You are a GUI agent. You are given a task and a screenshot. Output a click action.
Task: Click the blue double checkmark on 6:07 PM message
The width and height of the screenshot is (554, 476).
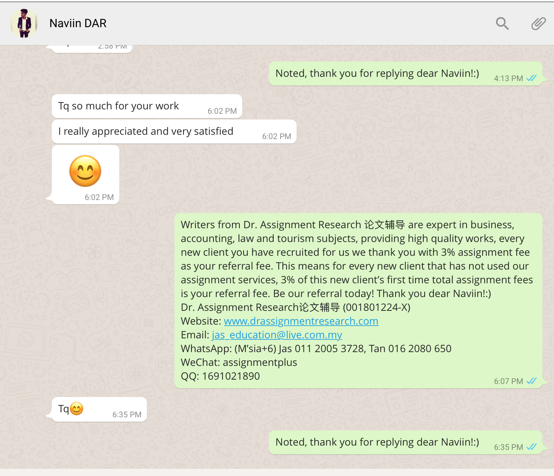click(532, 381)
